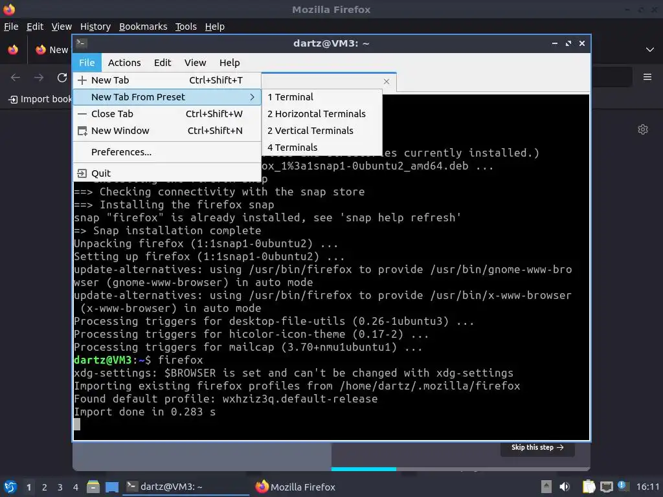The image size is (663, 497).
Task: Reload page in Firefox
Action: click(62, 78)
